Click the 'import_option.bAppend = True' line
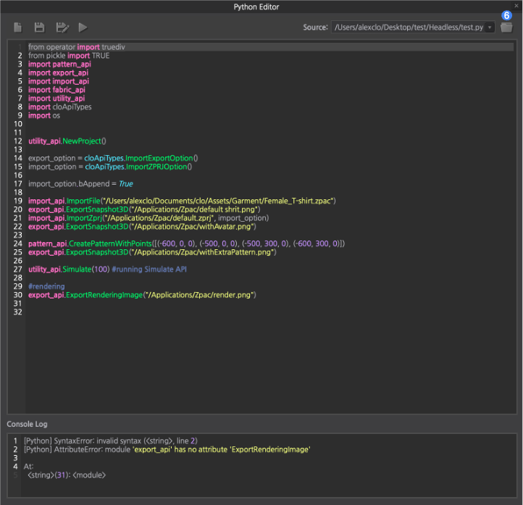 coord(80,184)
